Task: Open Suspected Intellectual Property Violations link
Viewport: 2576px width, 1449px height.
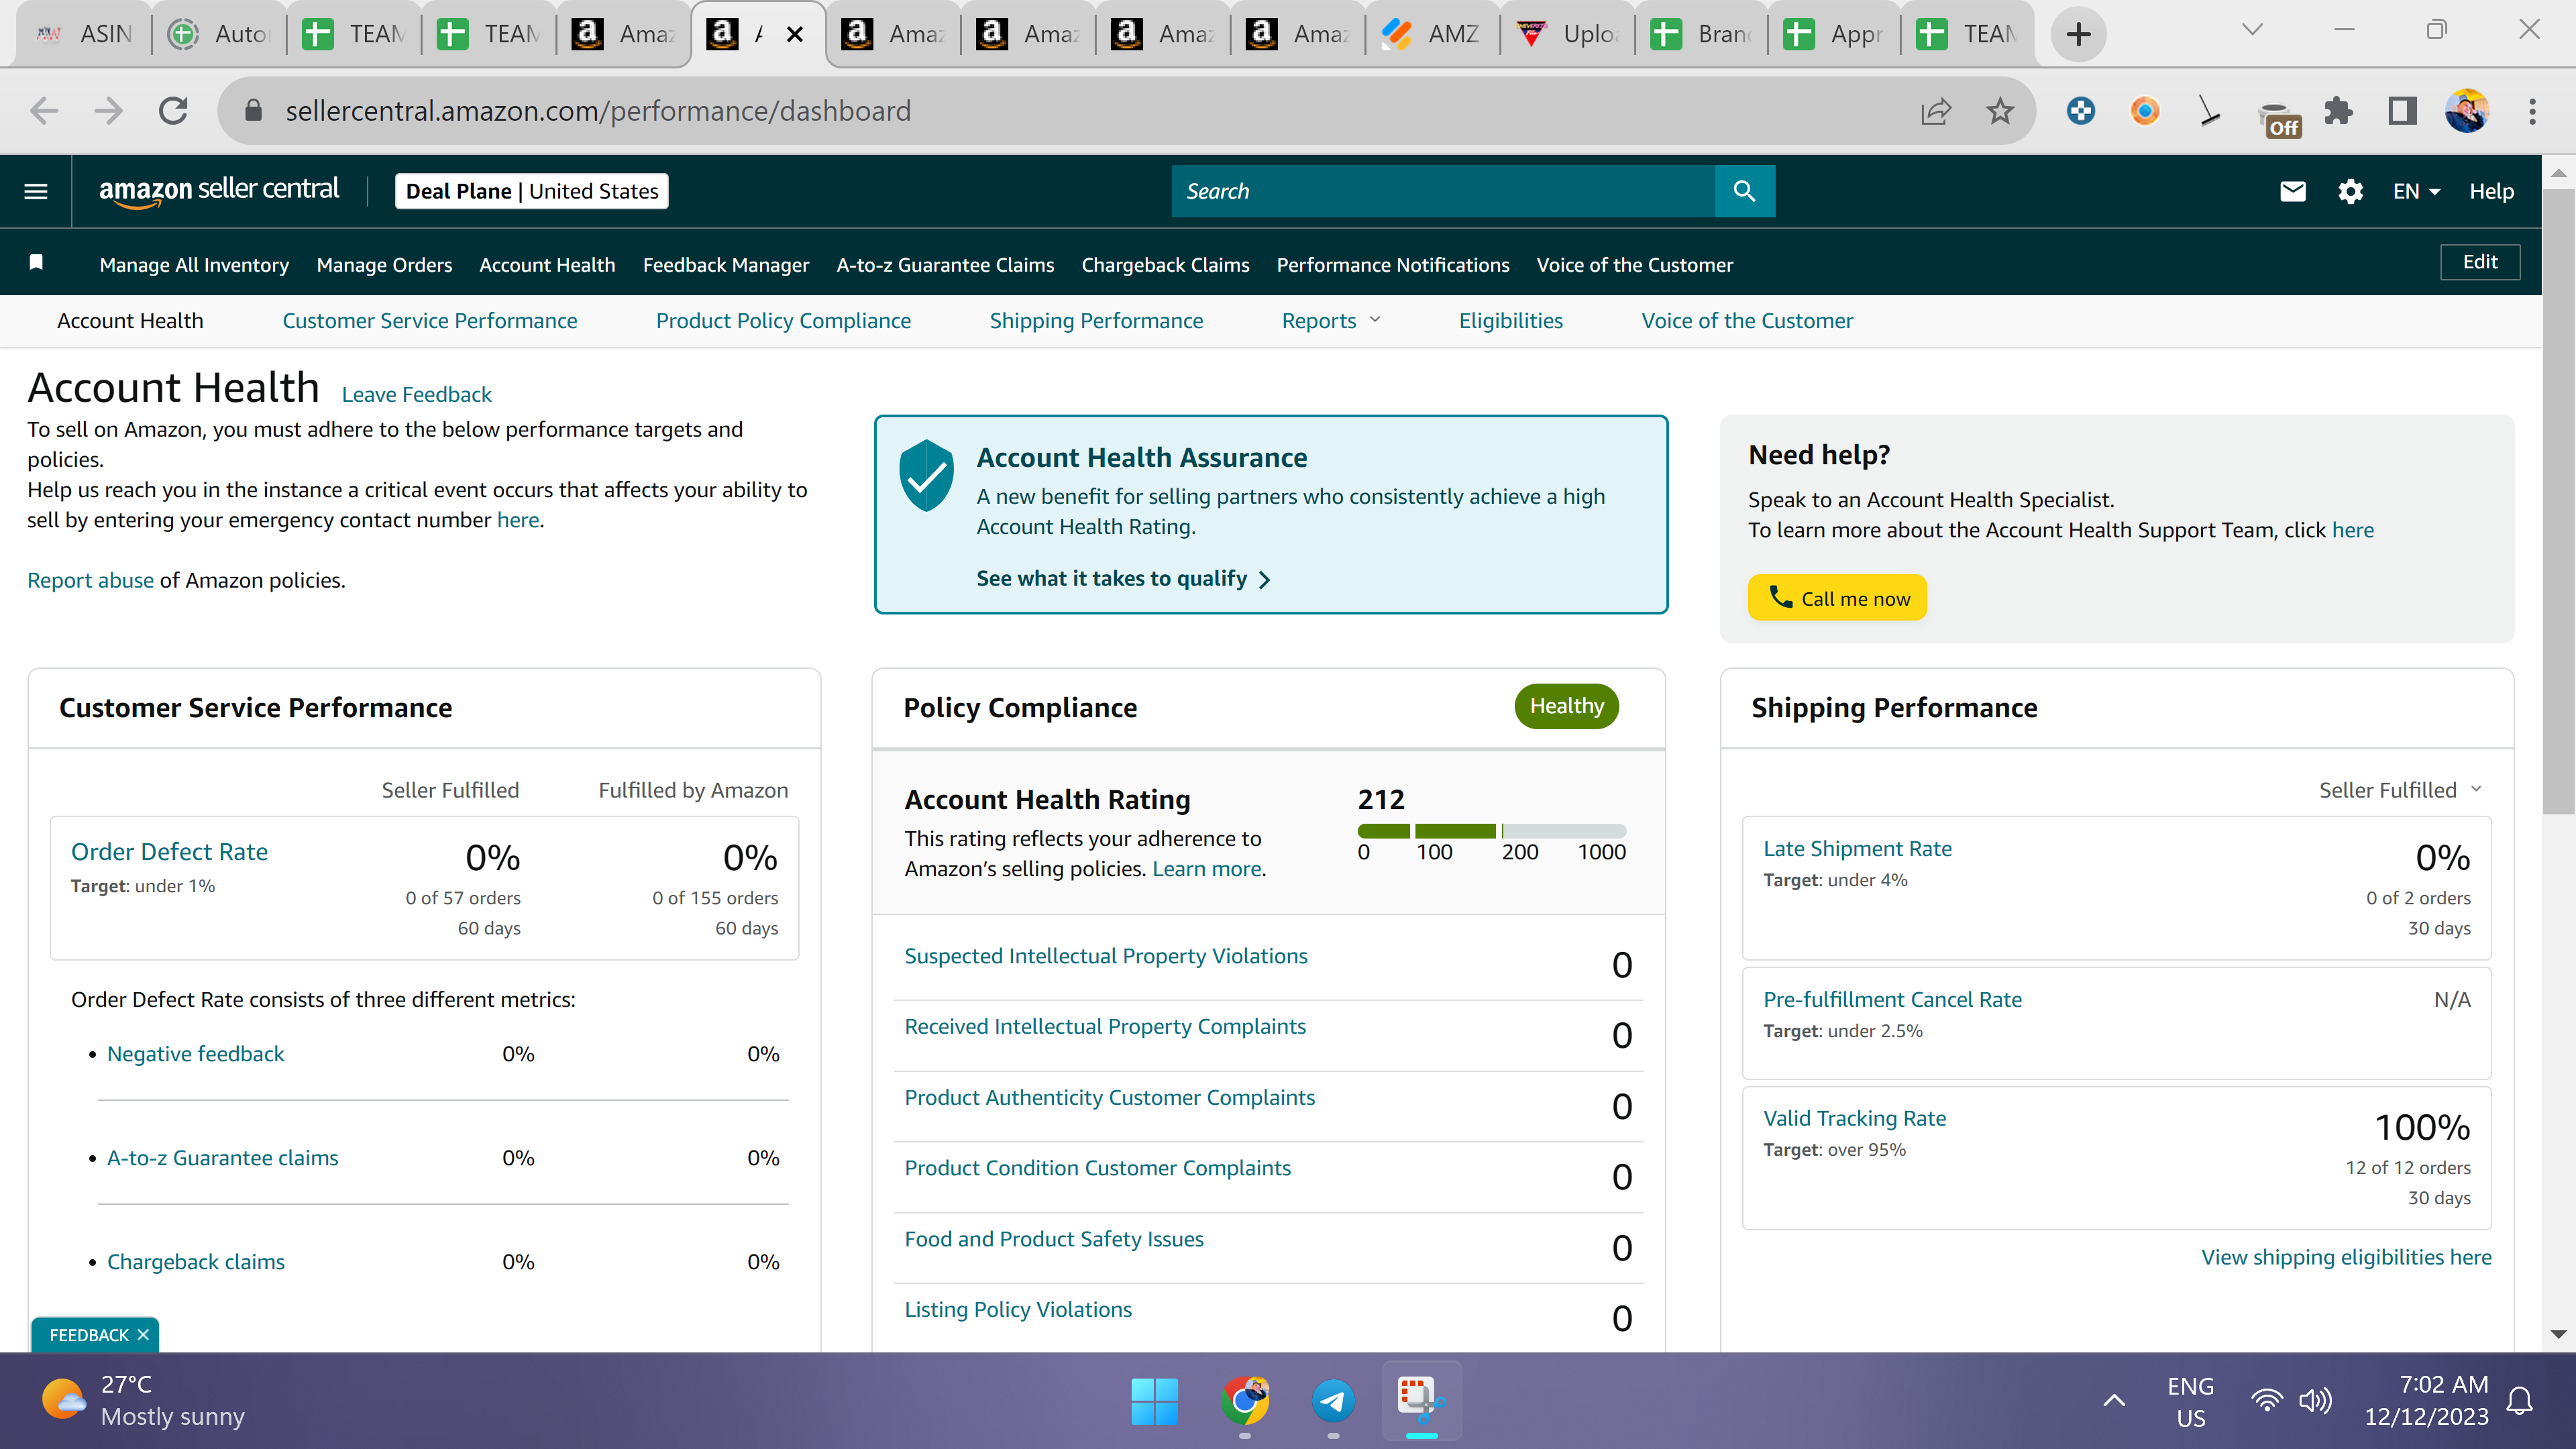Action: (1106, 956)
